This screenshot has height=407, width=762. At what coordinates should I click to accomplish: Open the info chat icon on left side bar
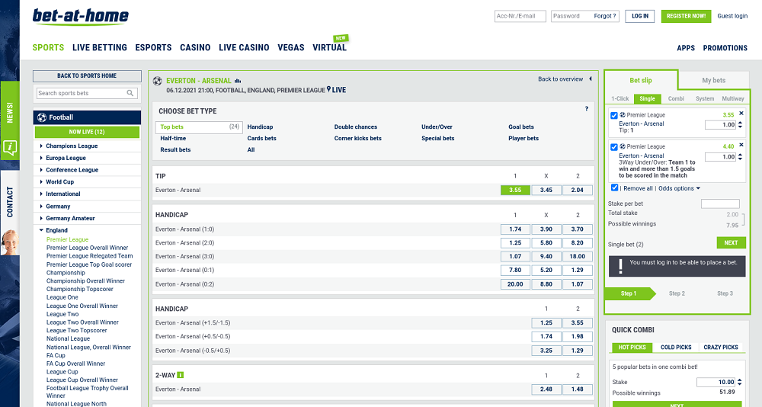coord(10,148)
